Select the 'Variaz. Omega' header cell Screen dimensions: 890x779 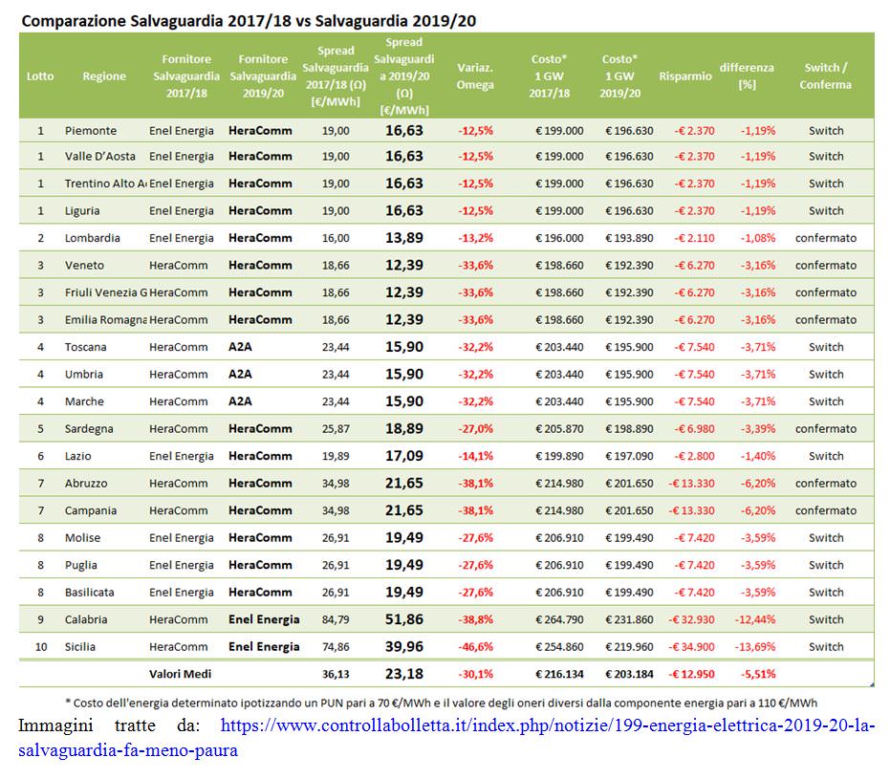(475, 76)
